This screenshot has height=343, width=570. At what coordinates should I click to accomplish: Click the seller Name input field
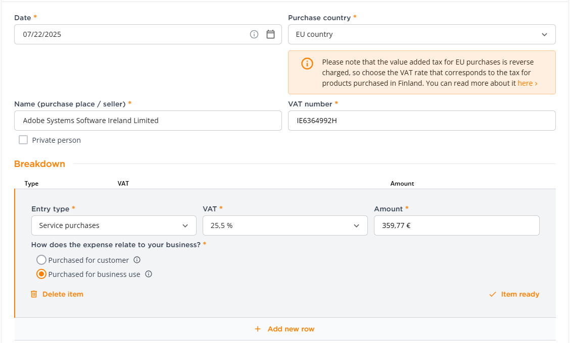click(x=148, y=121)
